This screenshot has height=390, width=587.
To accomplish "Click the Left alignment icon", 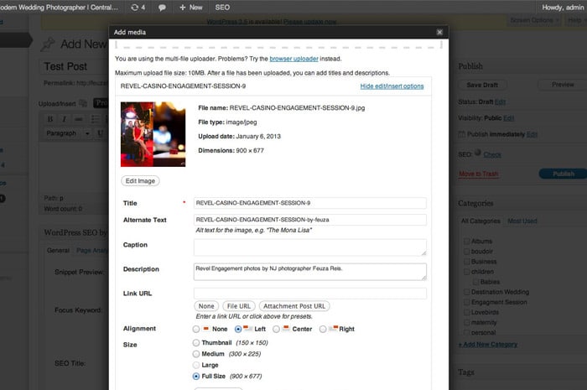I will point(248,328).
